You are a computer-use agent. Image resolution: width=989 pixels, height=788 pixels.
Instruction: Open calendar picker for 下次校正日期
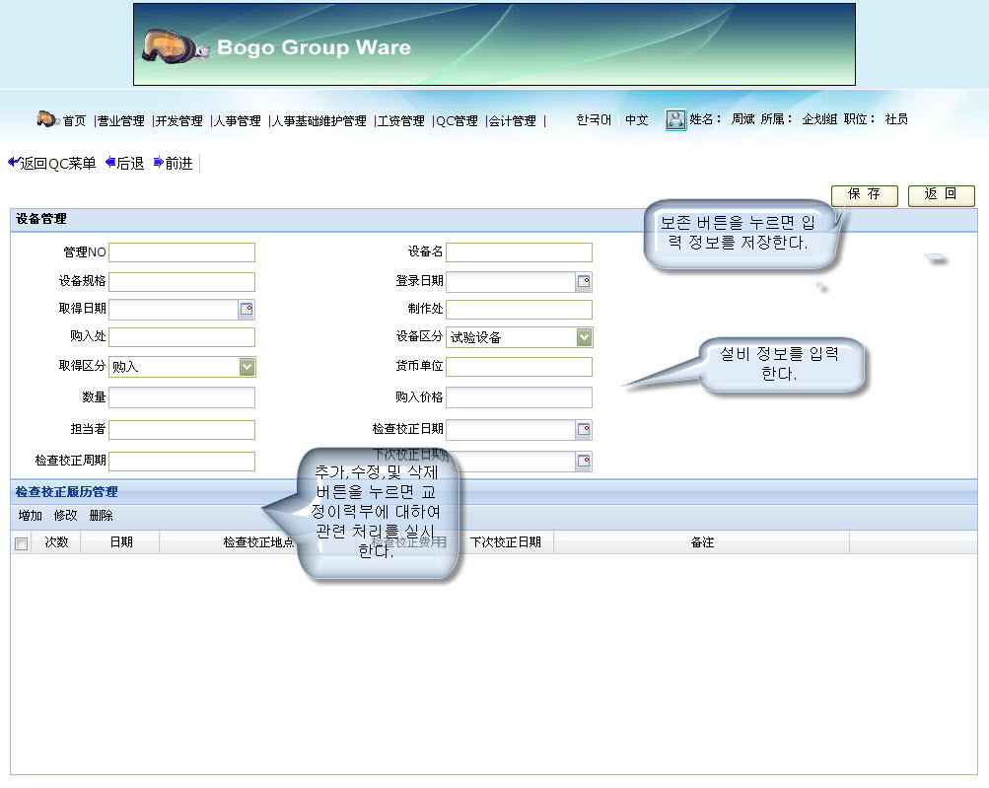[x=584, y=462]
